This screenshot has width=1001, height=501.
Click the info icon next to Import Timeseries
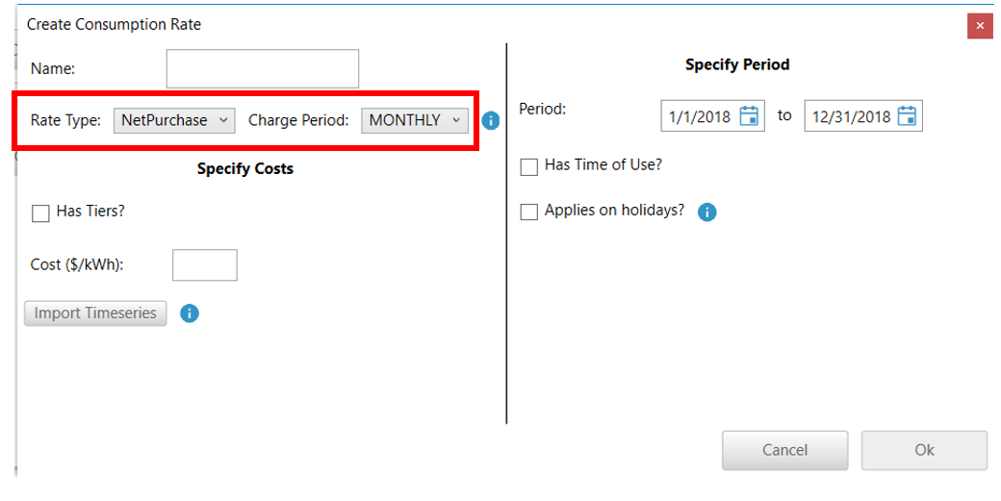point(190,313)
